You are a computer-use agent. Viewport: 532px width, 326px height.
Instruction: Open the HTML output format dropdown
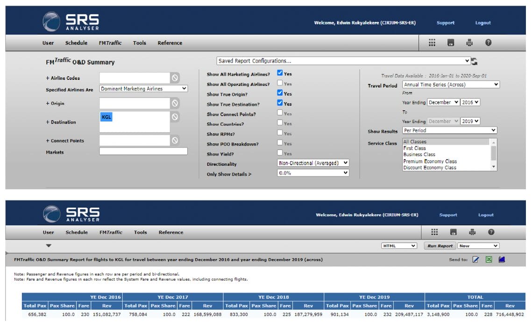(399, 246)
